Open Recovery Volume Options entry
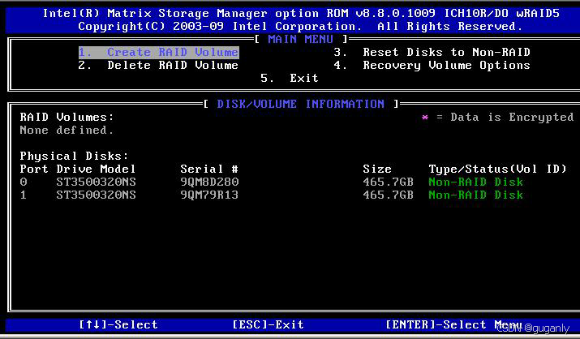 [432, 66]
